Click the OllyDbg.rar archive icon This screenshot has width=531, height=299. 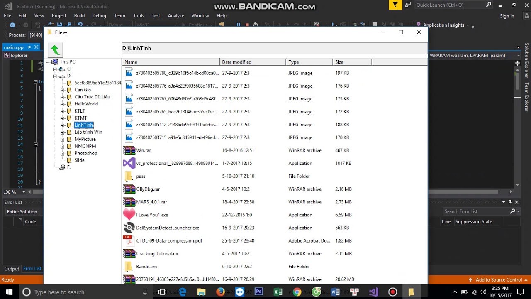[x=129, y=189]
